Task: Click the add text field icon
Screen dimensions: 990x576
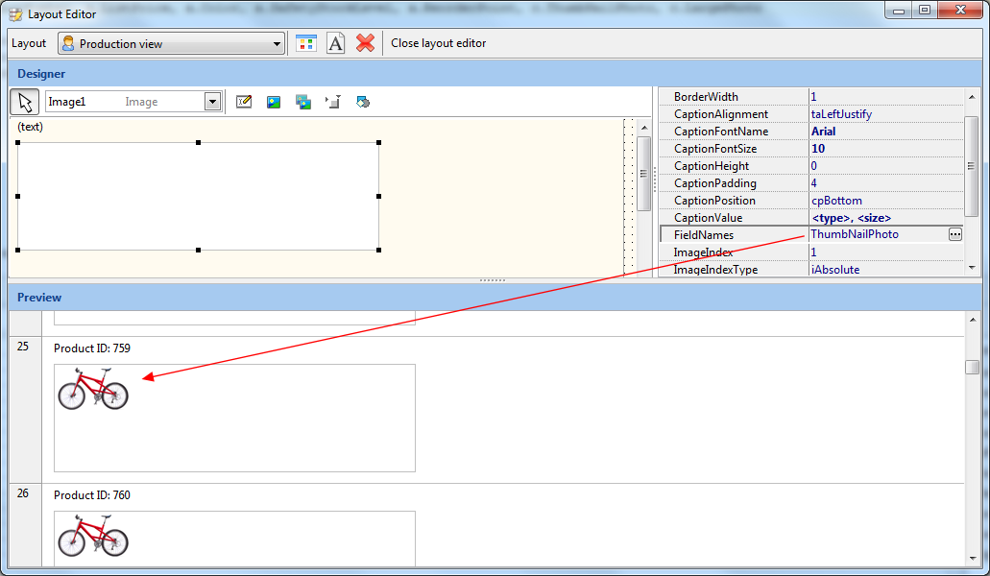Action: coord(244,102)
